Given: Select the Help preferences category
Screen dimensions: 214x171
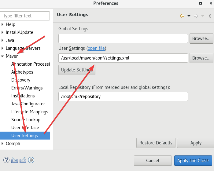Looking at the screenshot, I should point(10,24).
